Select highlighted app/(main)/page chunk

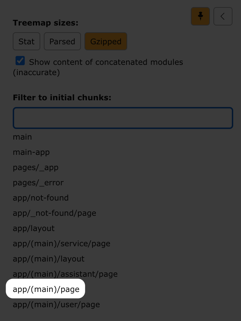pyautogui.click(x=46, y=289)
